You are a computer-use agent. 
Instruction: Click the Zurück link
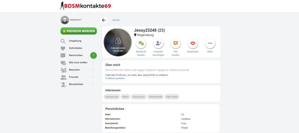click(x=116, y=20)
